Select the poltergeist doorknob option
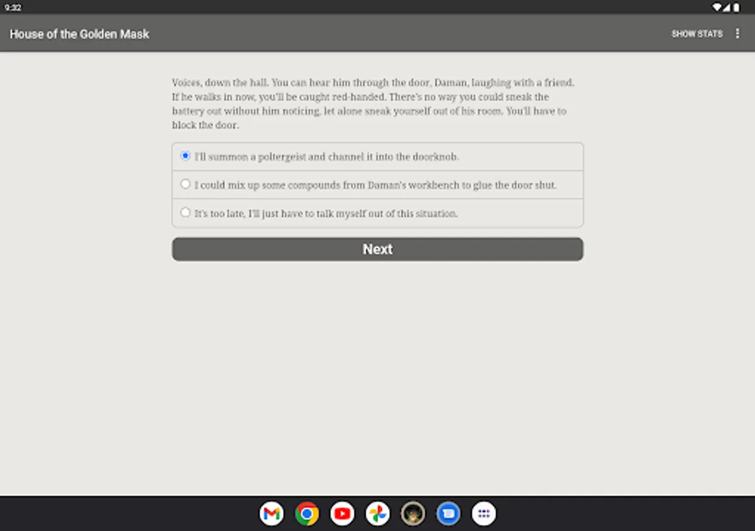This screenshot has height=531, width=755. 185,155
